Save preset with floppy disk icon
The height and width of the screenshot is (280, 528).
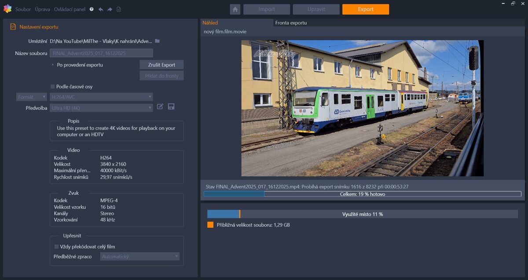click(171, 107)
